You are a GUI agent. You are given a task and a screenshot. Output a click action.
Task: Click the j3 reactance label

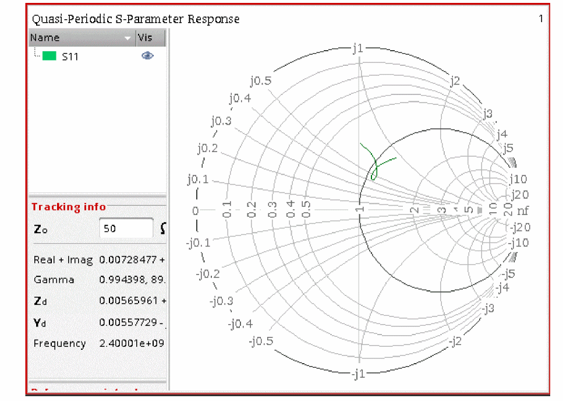[x=487, y=114]
